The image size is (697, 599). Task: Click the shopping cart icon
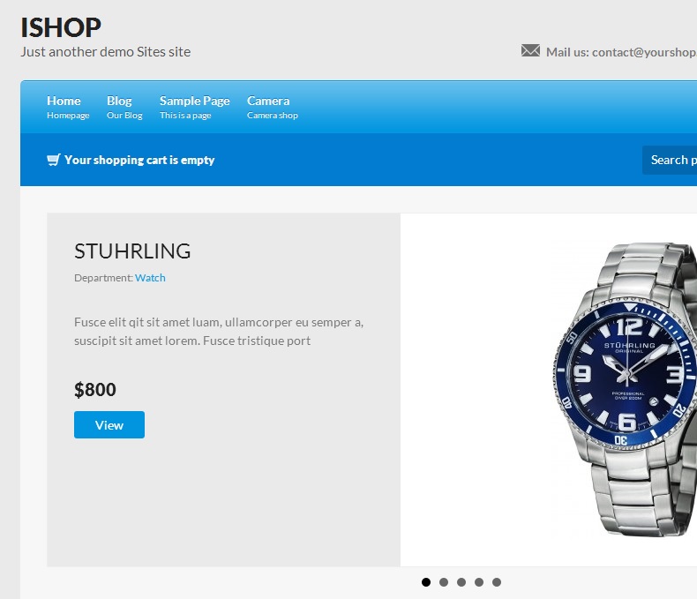point(53,160)
